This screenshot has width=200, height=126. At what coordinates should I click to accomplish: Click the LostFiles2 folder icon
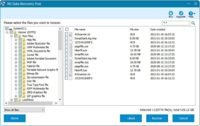point(19,100)
